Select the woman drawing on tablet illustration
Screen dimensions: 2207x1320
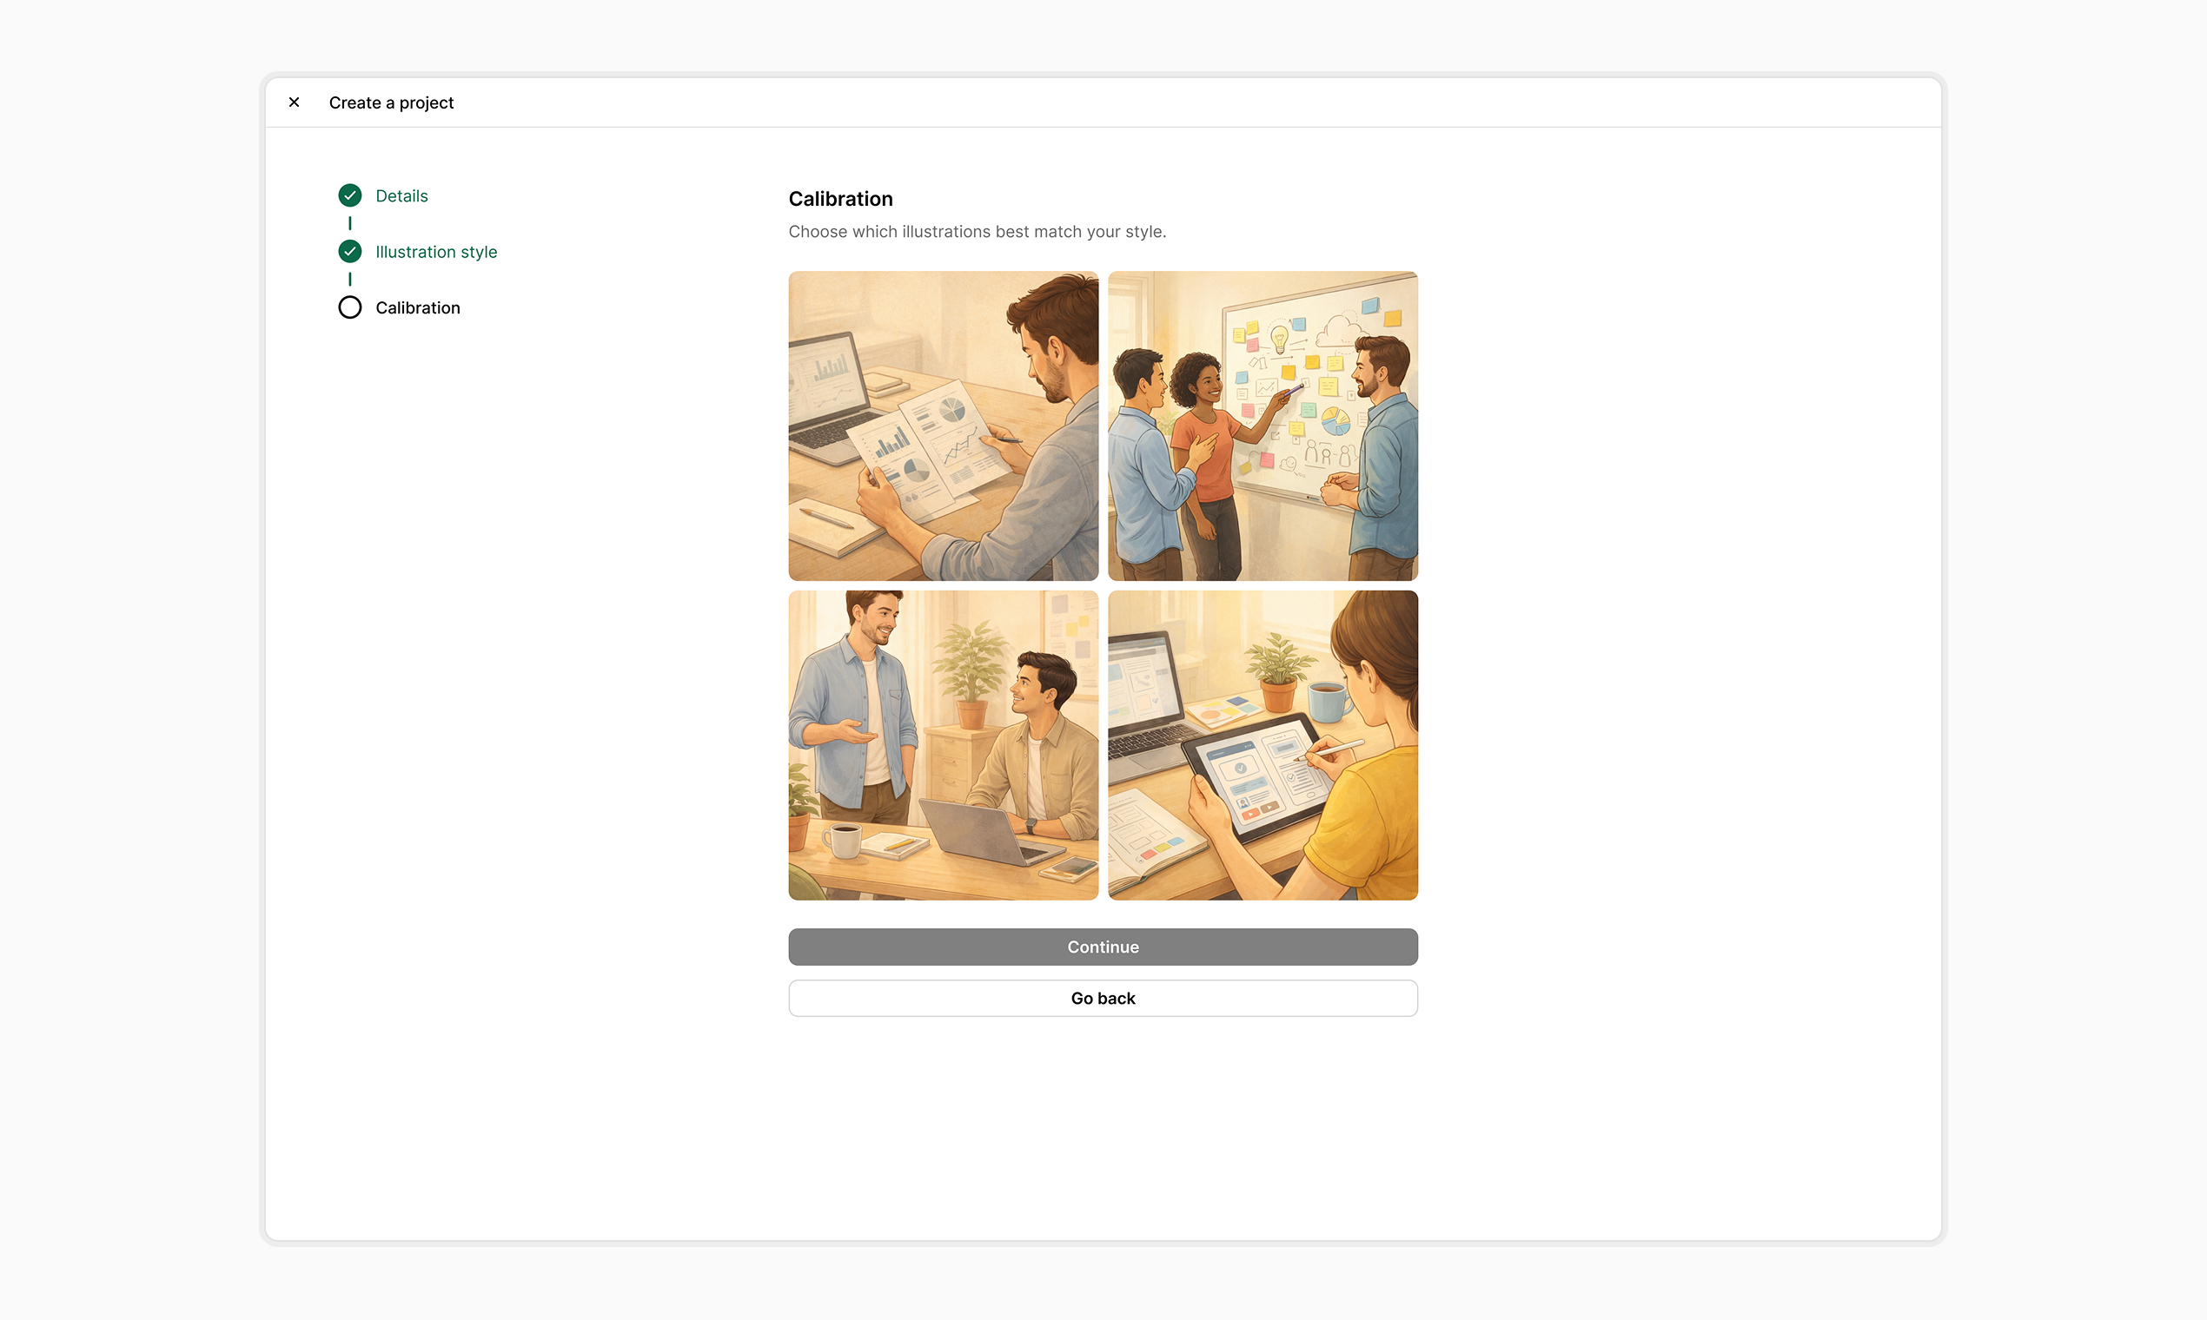pos(1263,745)
